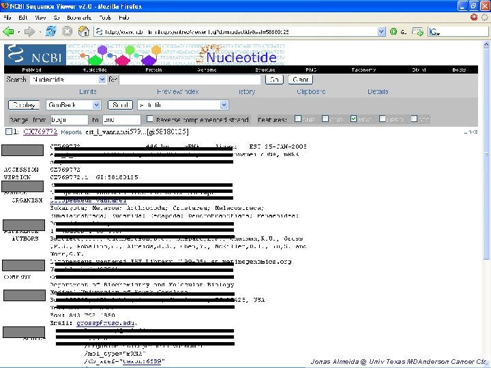Image resolution: width=491 pixels, height=368 pixels.
Task: Open the address bar history dropdown
Action: pos(381,31)
